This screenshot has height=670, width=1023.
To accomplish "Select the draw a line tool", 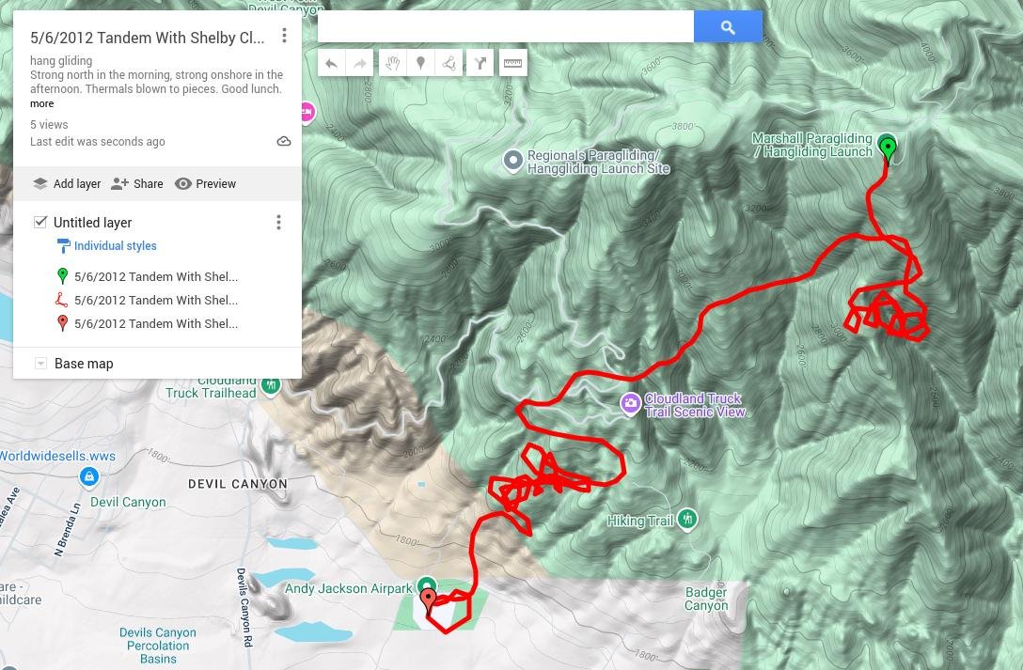I will (449, 63).
